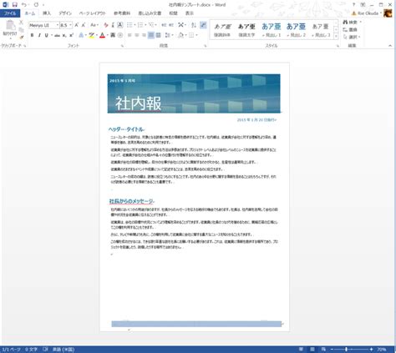Image resolution: width=396 pixels, height=353 pixels.
Task: Open the Font dialog launcher
Action: (122, 46)
